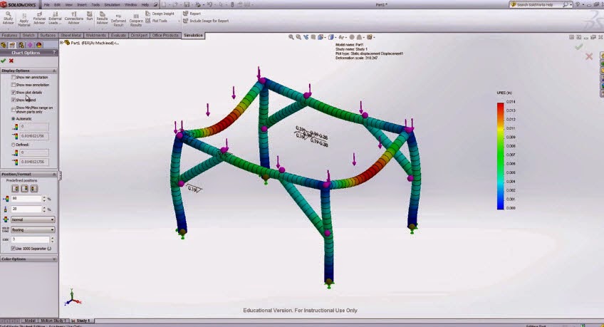The image size is (604, 327).
Task: Click the Chart Options help question mark
Action: pos(54,53)
